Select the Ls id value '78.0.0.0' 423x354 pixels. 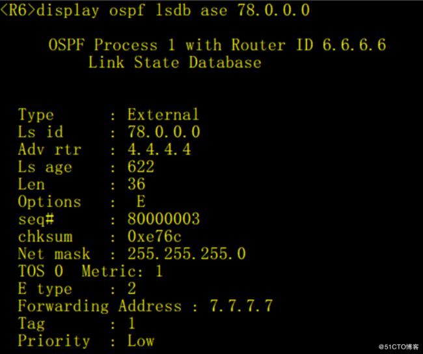(x=164, y=132)
